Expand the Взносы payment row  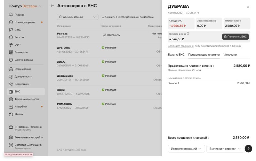point(209,83)
